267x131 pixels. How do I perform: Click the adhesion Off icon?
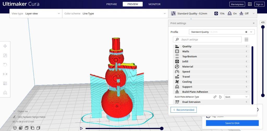coord(241,13)
